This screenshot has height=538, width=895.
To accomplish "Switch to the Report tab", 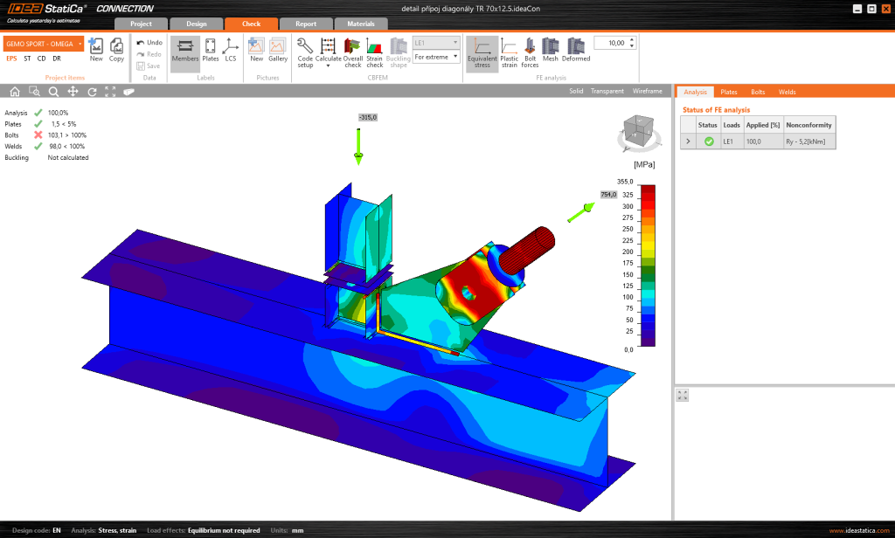I will [306, 24].
